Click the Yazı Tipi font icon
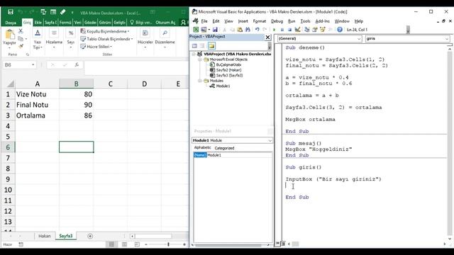This screenshot has width=454, height=255. pos(38,33)
